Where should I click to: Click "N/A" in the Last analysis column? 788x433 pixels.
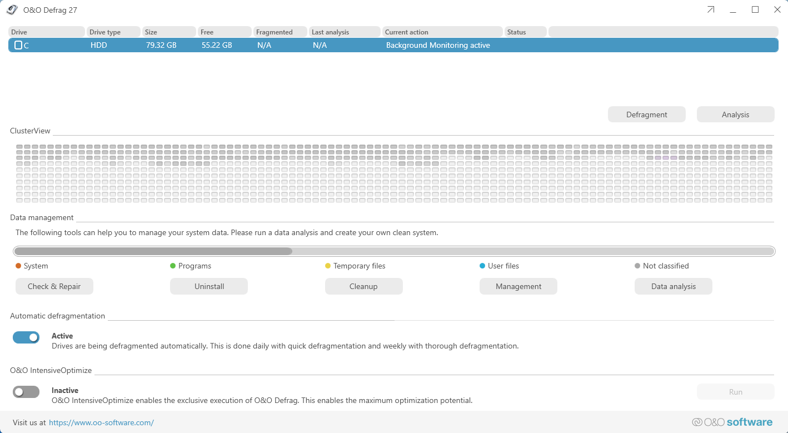click(x=320, y=45)
